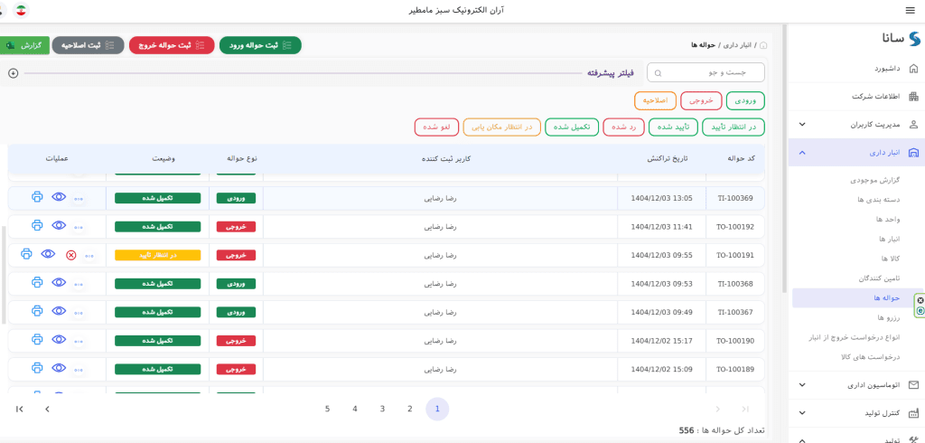The image size is (925, 443).
Task: Jump to last page
Action: click(20, 409)
